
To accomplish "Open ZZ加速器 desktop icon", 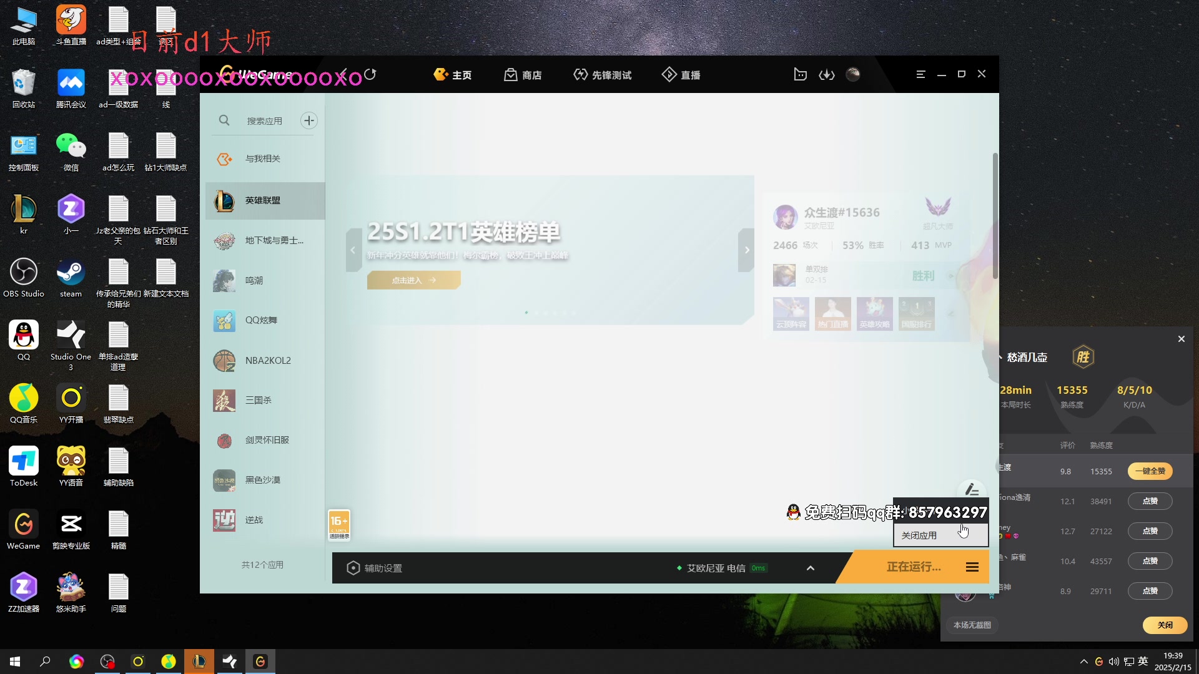I will click(x=24, y=593).
